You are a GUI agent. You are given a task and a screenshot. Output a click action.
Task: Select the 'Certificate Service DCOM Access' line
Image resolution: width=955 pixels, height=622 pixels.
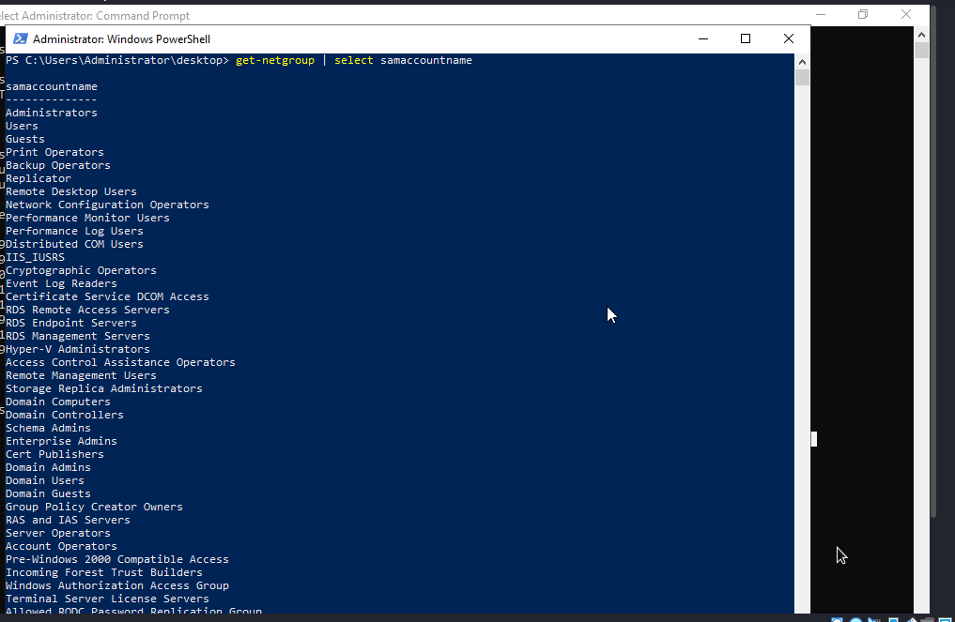point(107,297)
